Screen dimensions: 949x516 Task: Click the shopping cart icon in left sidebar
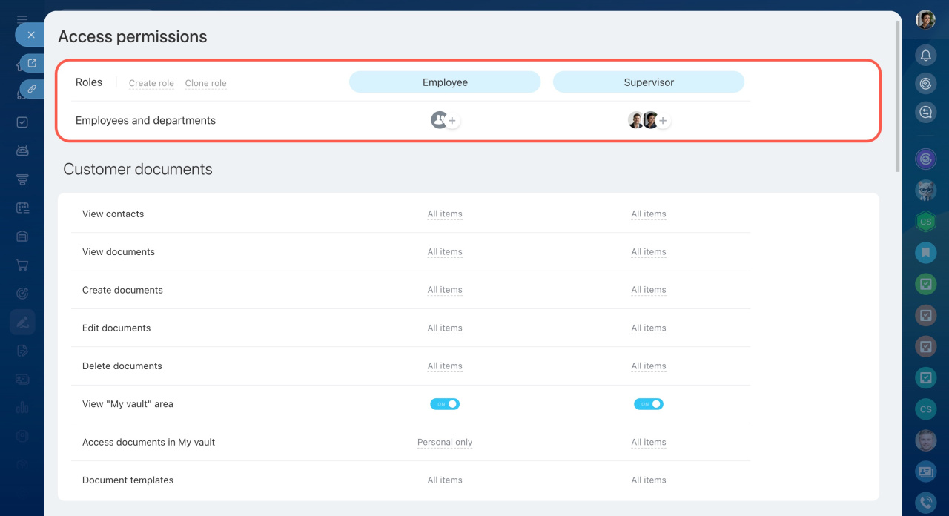[22, 265]
